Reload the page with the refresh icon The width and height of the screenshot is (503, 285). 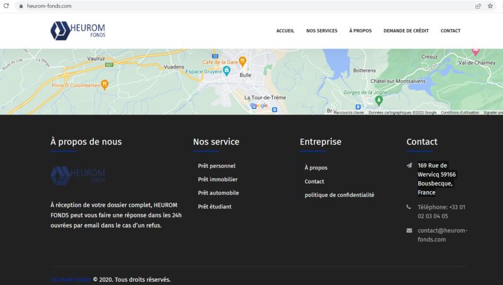point(6,6)
